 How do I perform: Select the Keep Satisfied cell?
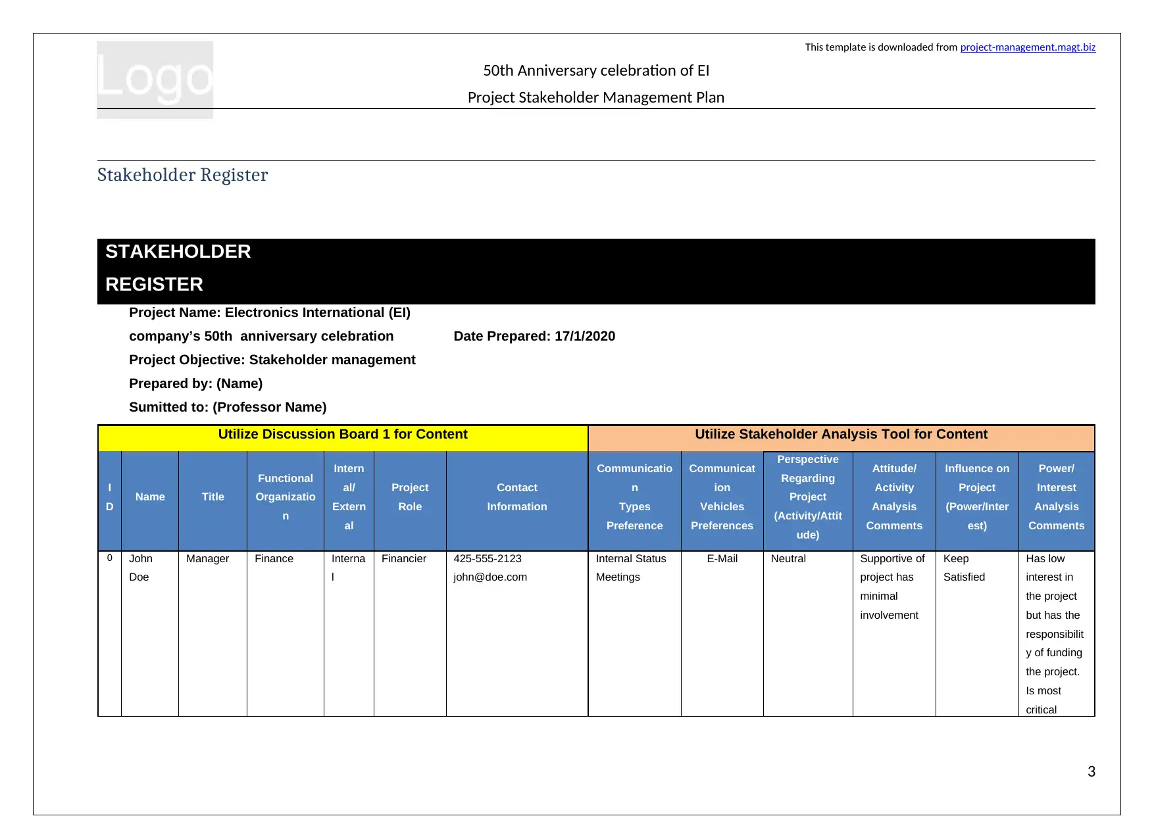pos(977,633)
